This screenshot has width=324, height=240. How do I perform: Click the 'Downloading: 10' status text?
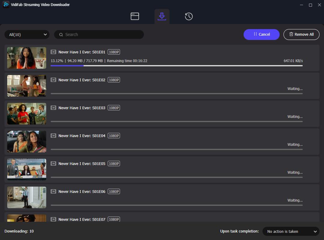pos(19,231)
